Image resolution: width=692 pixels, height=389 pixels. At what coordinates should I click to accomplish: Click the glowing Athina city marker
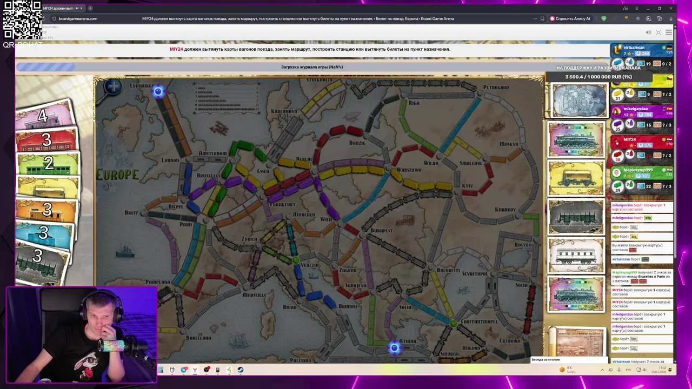tap(394, 348)
